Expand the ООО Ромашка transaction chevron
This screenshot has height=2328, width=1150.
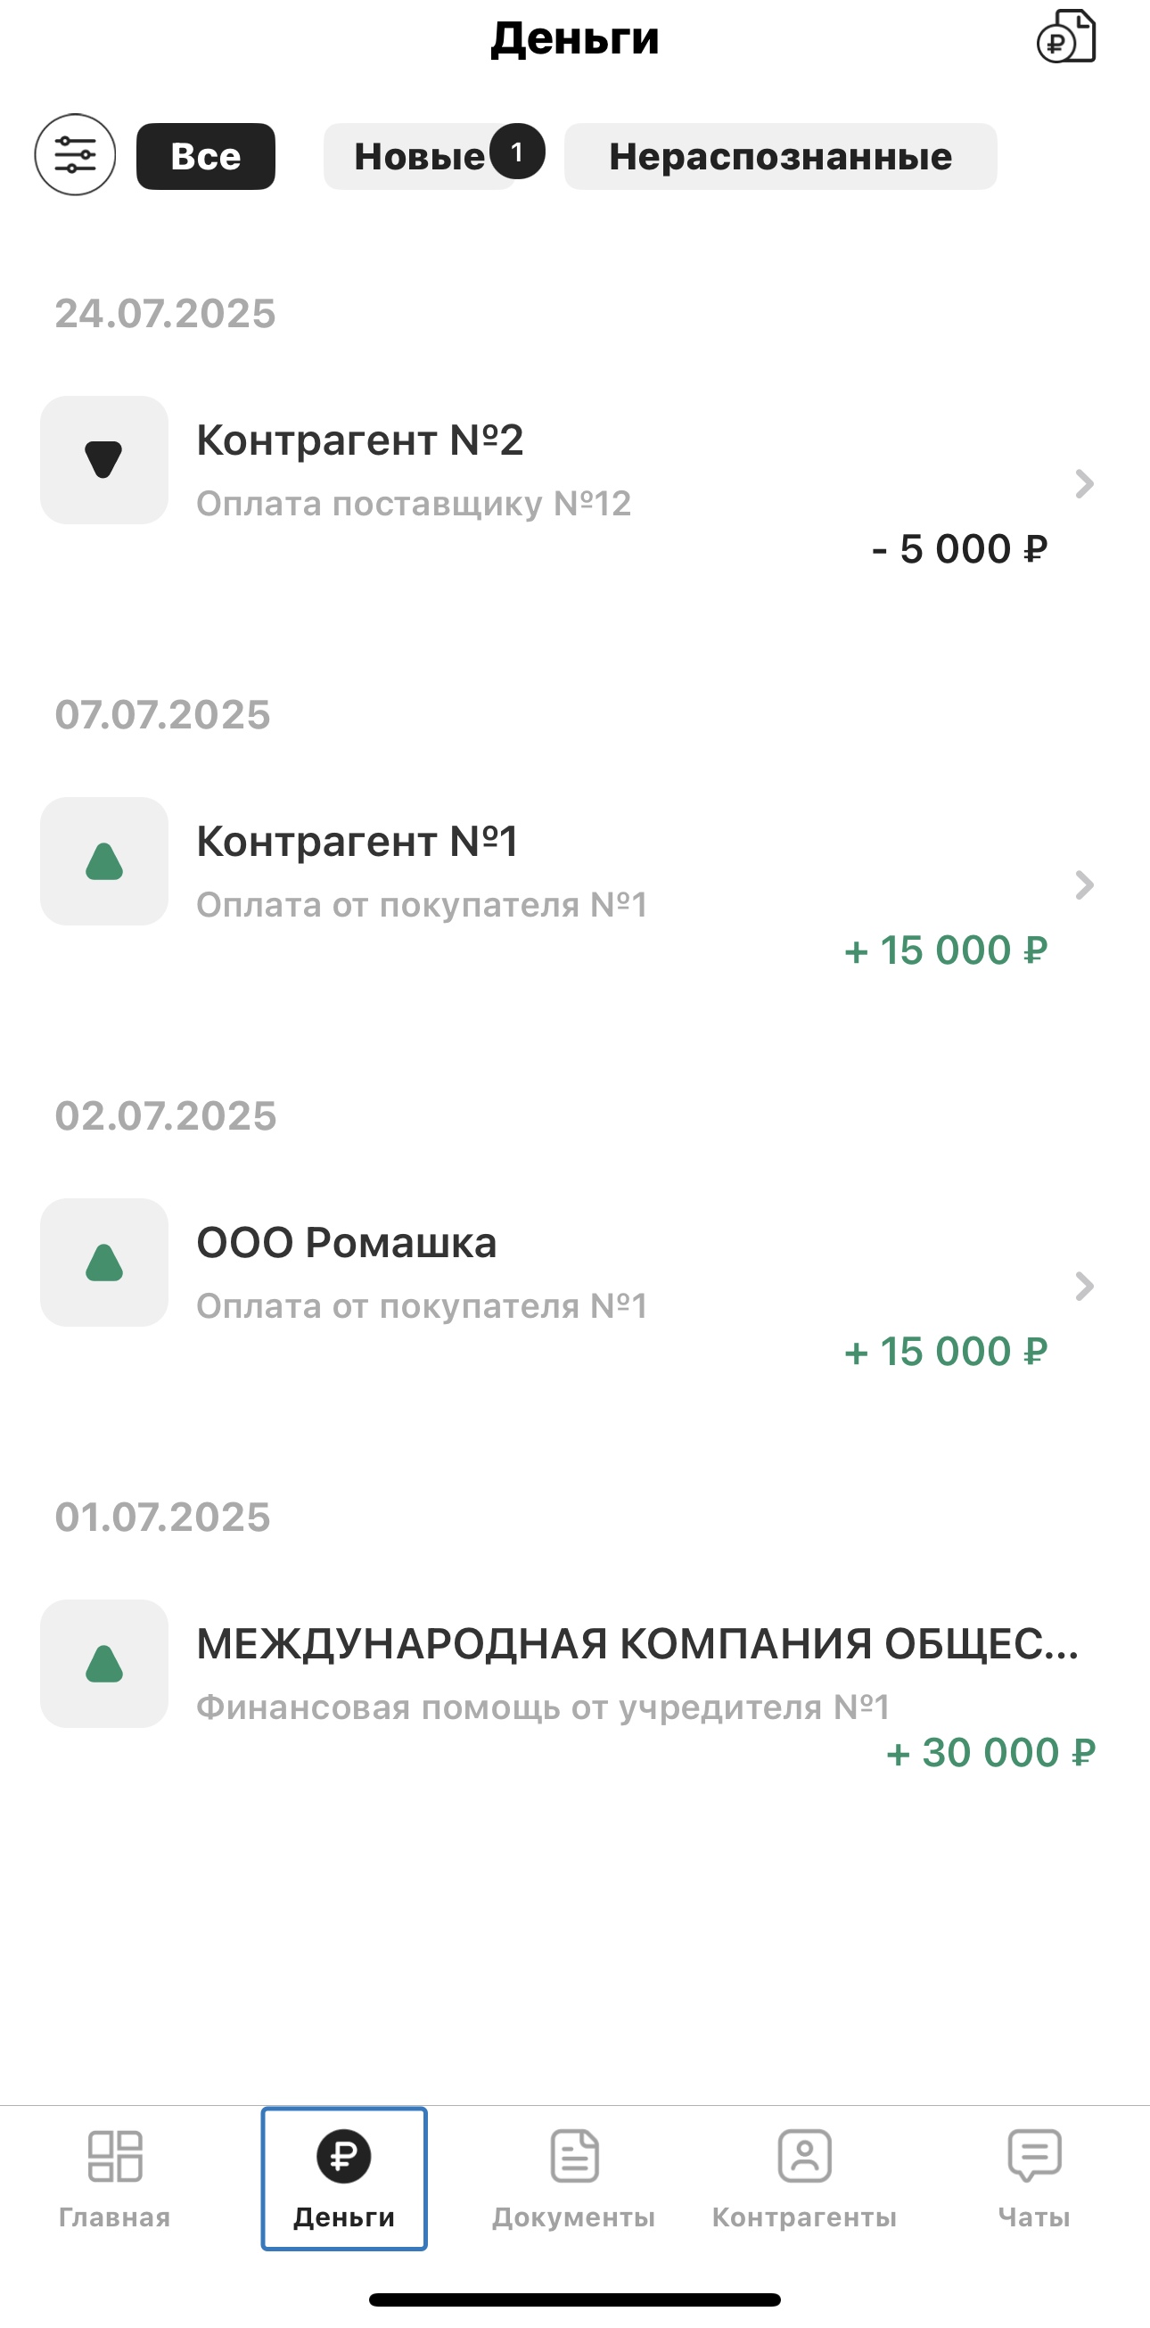coord(1084,1286)
